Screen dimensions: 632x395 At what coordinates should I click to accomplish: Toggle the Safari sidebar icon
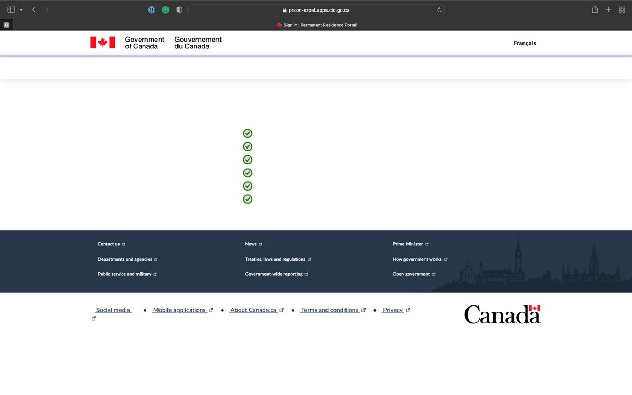[x=11, y=9]
